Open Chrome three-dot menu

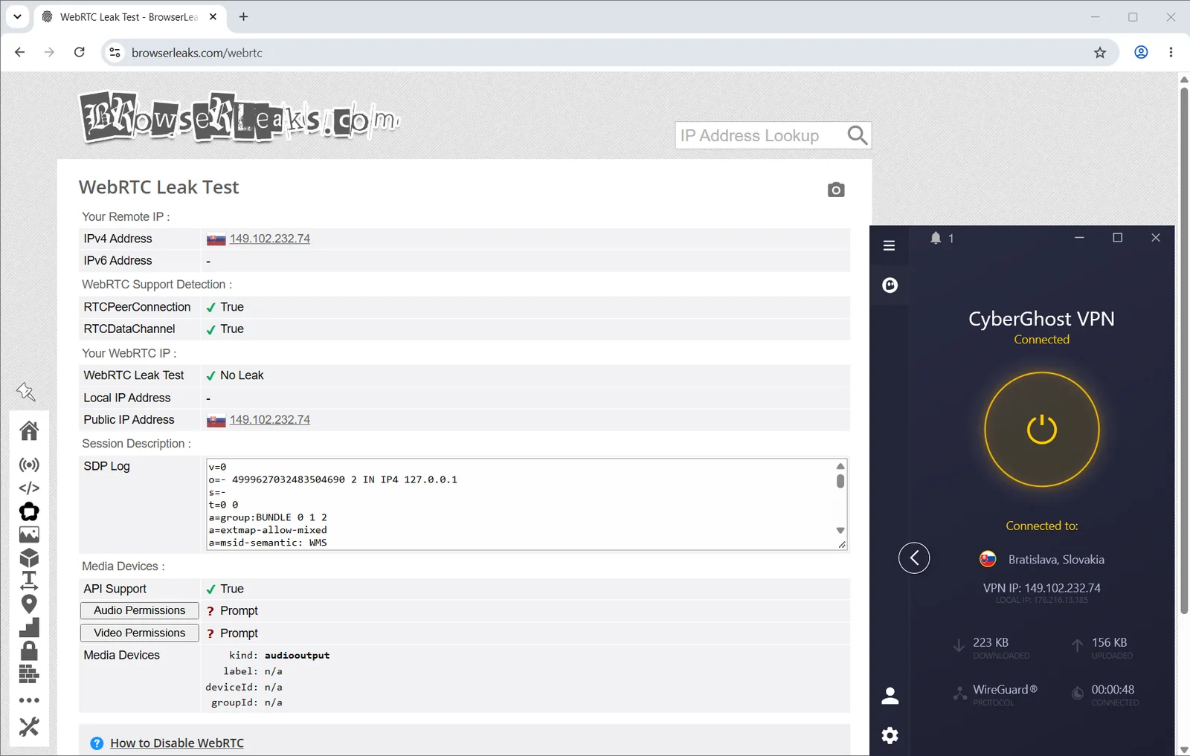pyautogui.click(x=1171, y=52)
